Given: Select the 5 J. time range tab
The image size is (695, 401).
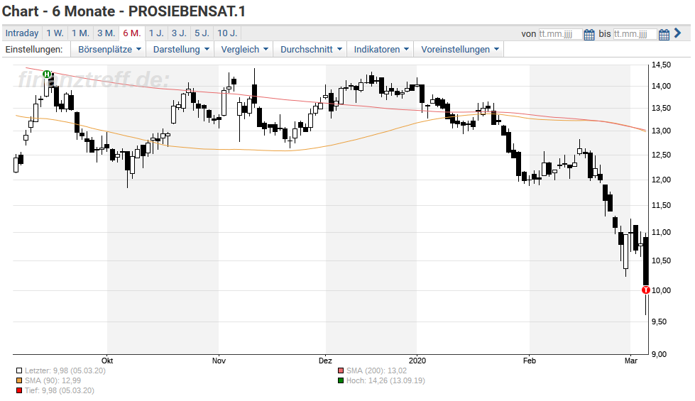Looking at the screenshot, I should (x=202, y=33).
